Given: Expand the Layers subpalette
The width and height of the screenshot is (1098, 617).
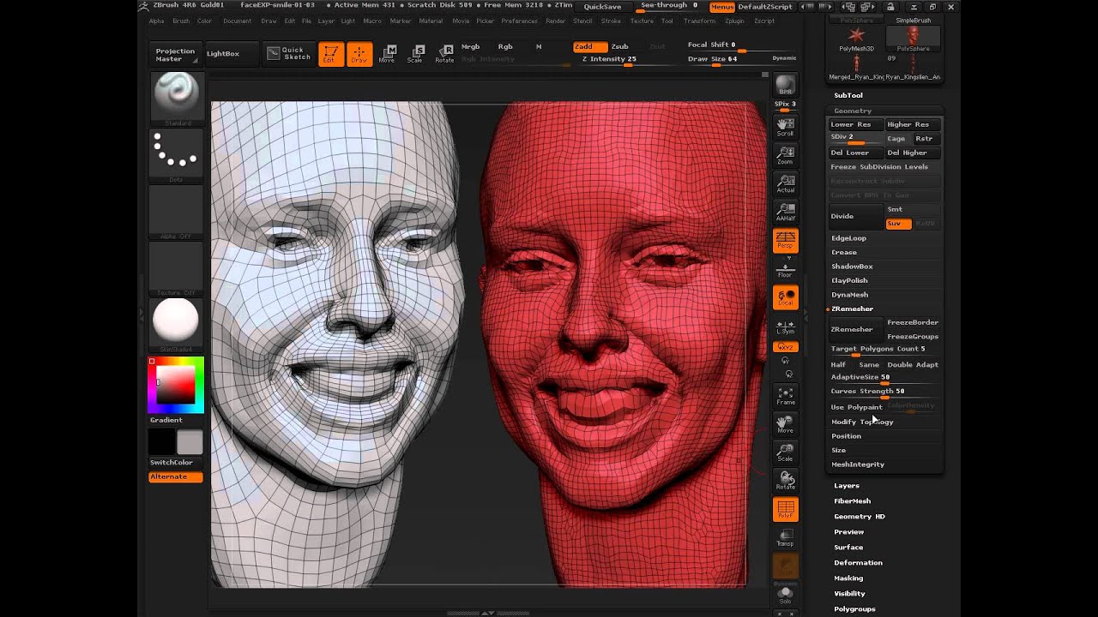Looking at the screenshot, I should pyautogui.click(x=847, y=486).
